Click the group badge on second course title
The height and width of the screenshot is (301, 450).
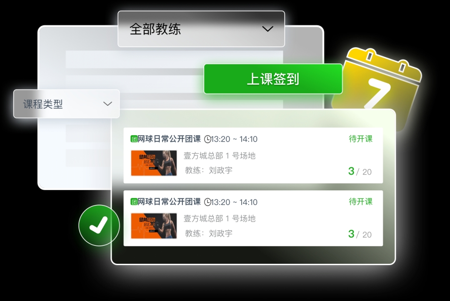[x=134, y=202]
